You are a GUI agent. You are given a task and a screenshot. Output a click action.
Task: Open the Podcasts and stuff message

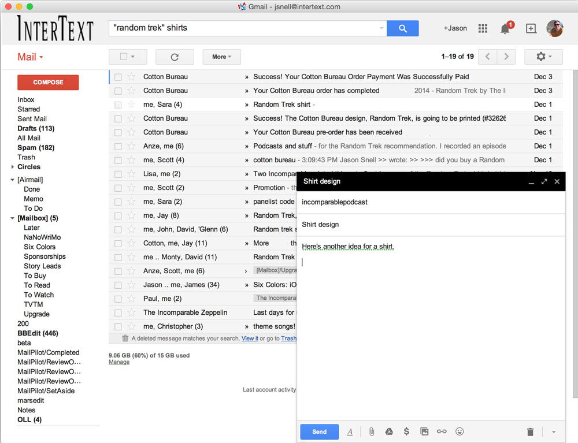pos(335,146)
